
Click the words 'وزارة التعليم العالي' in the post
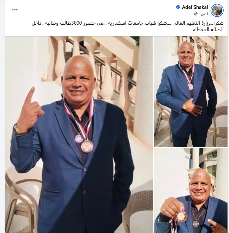pos(192,23)
